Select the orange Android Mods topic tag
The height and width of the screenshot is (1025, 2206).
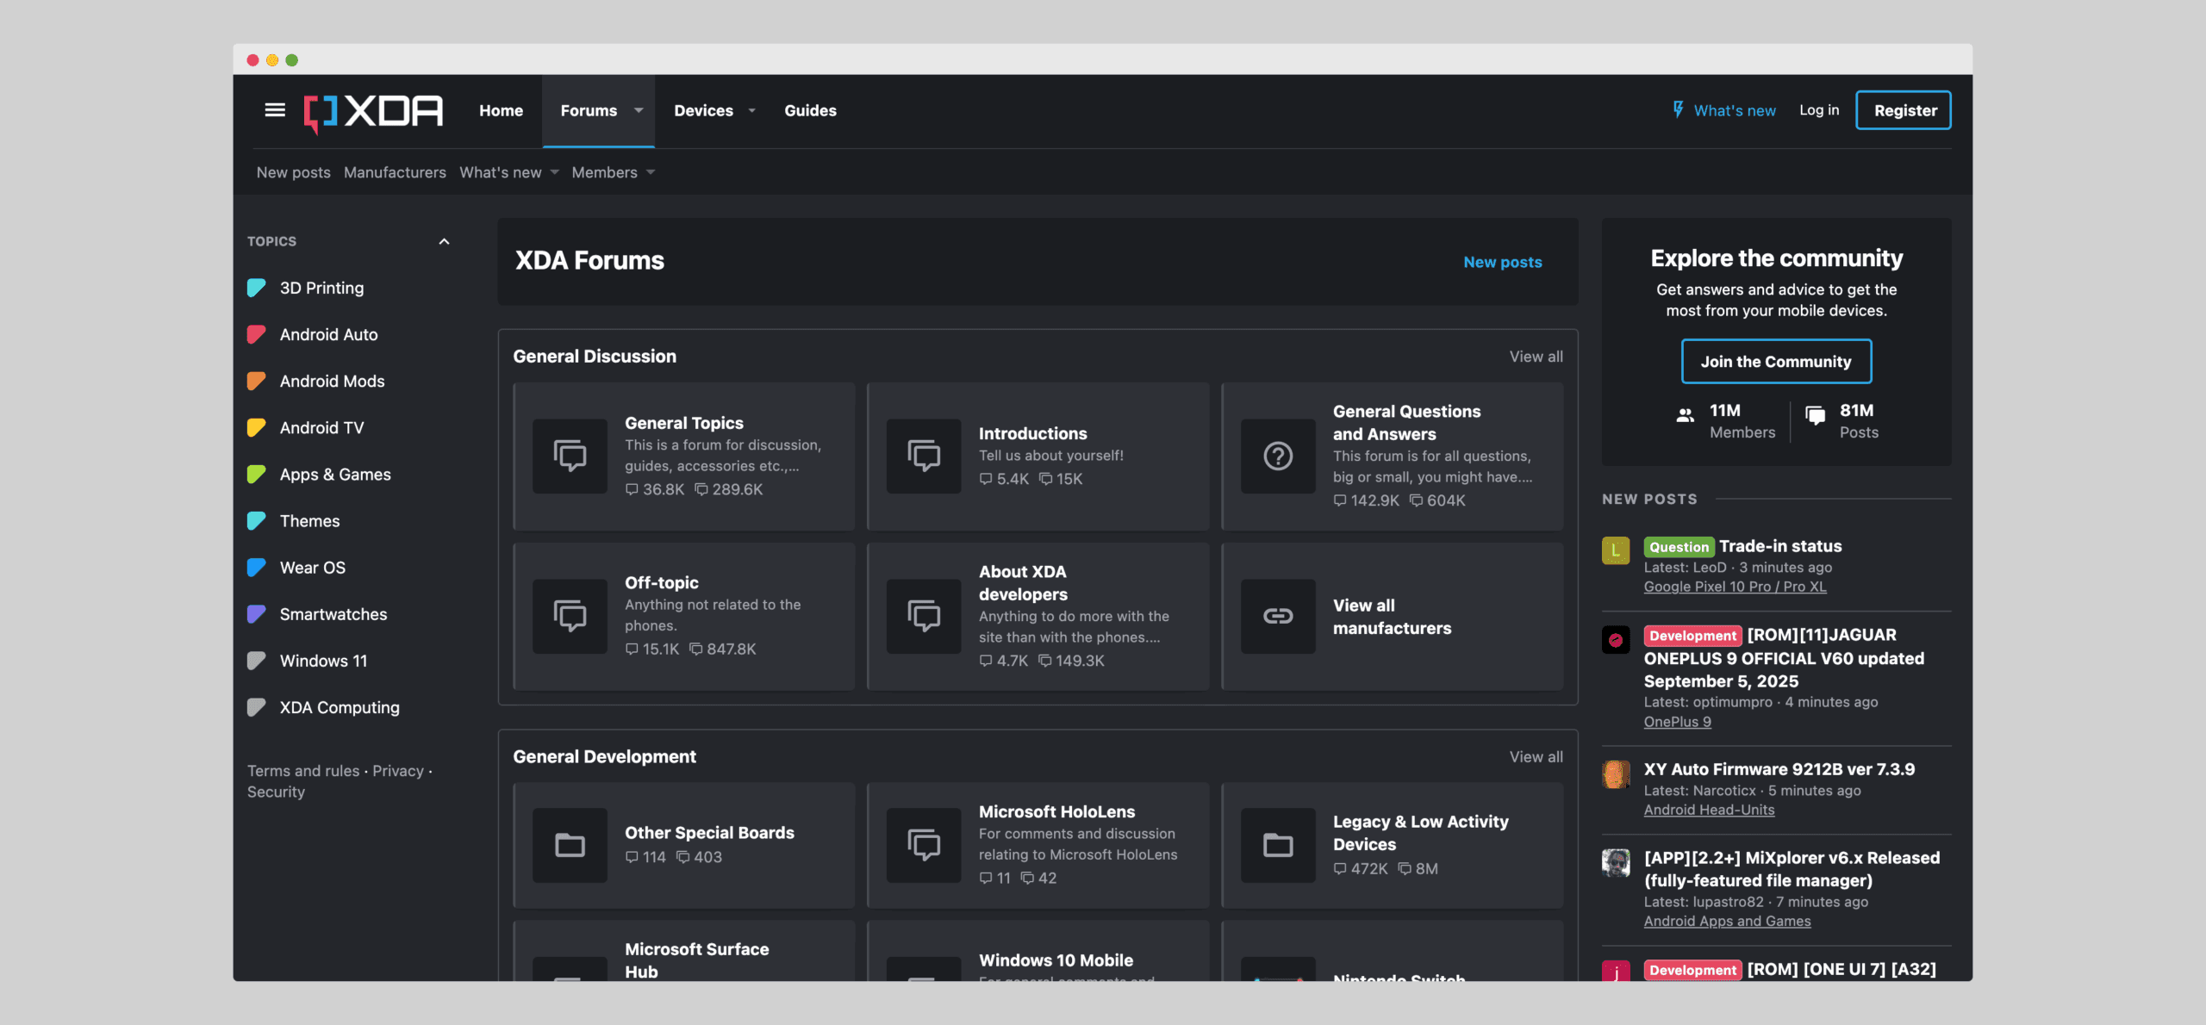256,381
